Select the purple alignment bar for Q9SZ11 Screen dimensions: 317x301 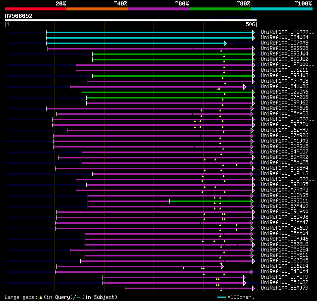click(x=164, y=70)
